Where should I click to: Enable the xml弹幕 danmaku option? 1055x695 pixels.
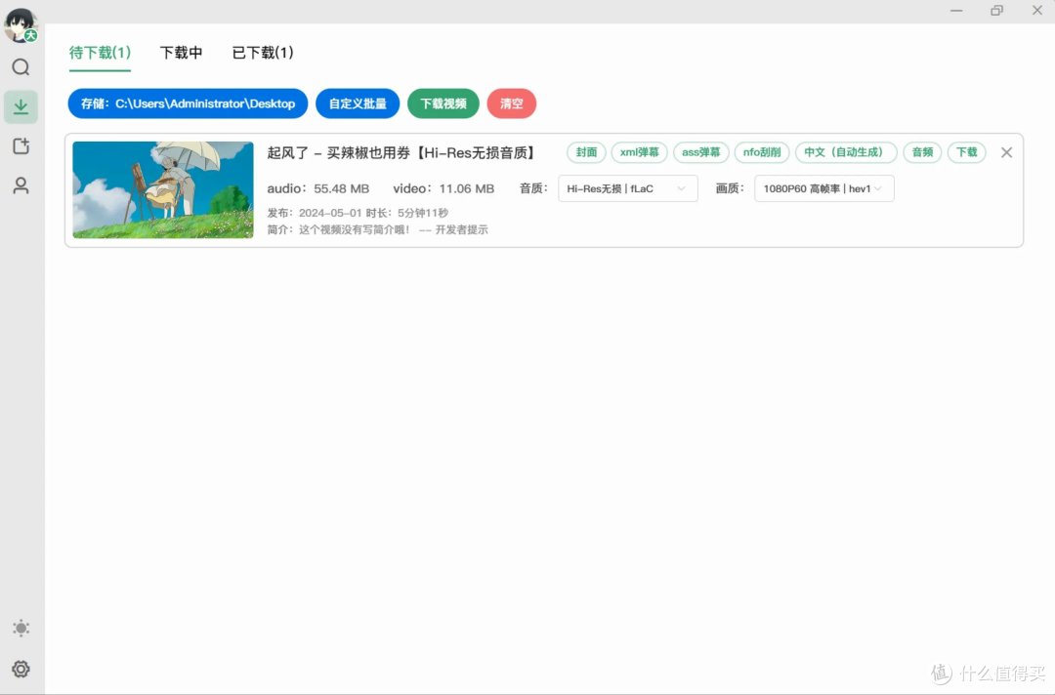pos(638,152)
